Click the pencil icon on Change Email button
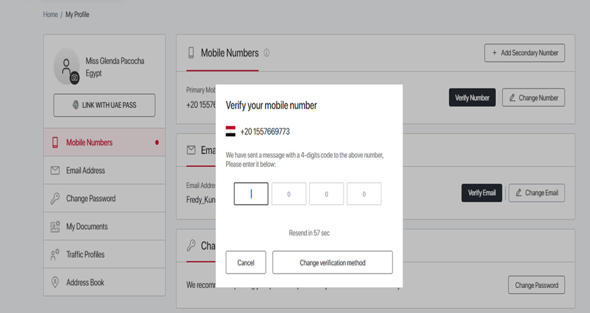The height and width of the screenshot is (313, 590). click(x=519, y=193)
